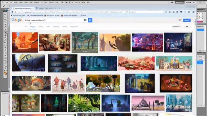Click the browser page vertical scrollbar
Viewport: 207px width, 116px height.
coord(195,23)
